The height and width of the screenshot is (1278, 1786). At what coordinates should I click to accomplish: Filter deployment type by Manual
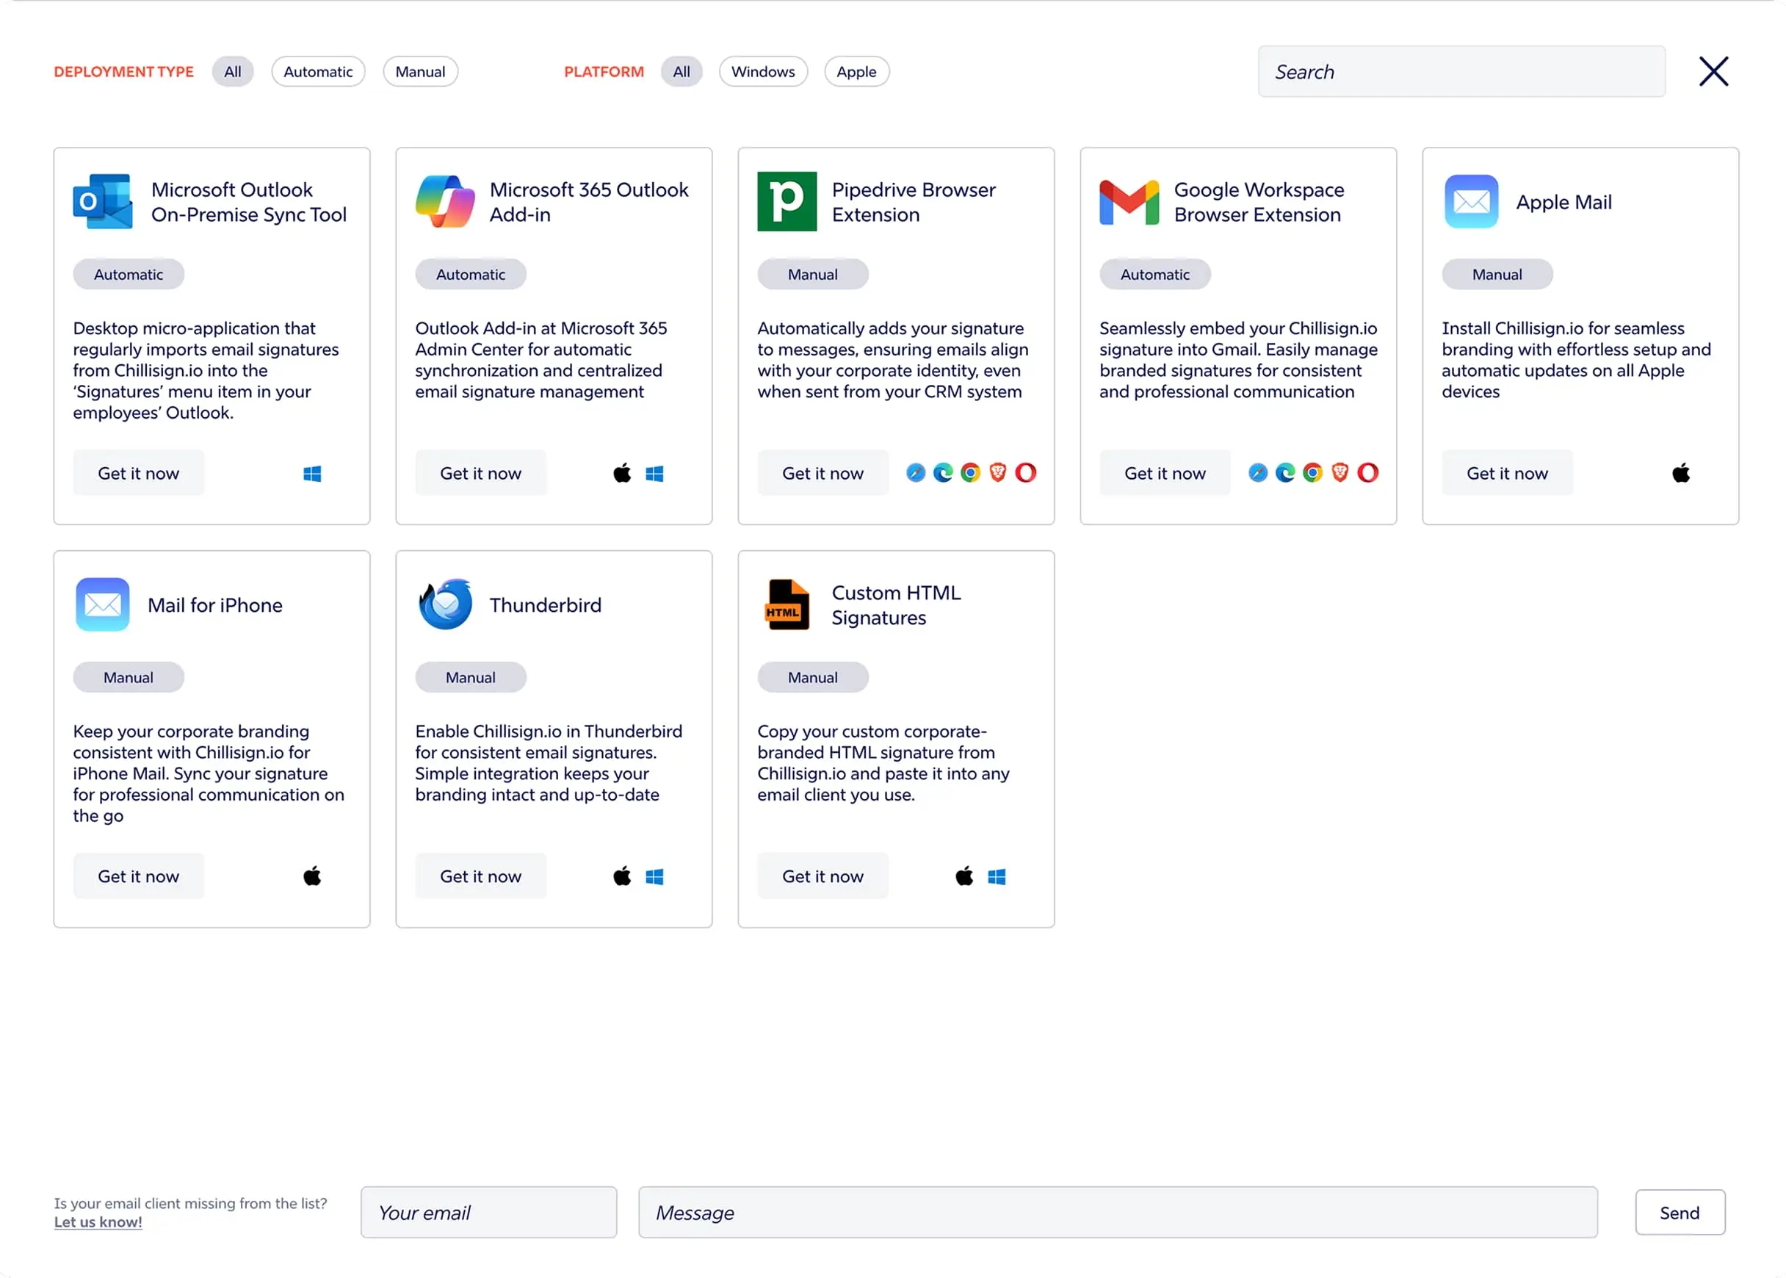(x=420, y=72)
